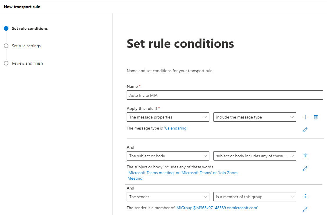The image size is (327, 215).
Task: Open the MIGroup email address link
Action: coord(217,208)
